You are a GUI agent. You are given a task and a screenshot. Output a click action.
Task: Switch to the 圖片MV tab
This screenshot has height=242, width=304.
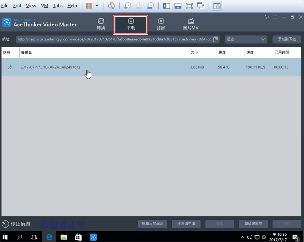coord(191,24)
